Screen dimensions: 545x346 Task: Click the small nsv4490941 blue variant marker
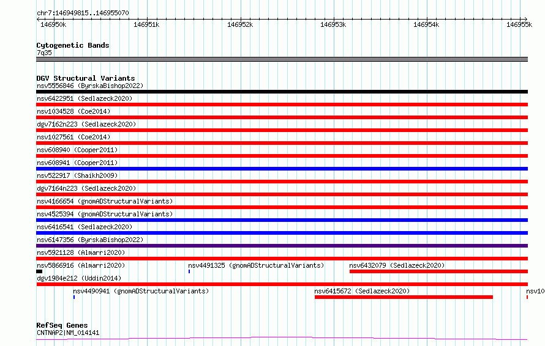pyautogui.click(x=74, y=297)
